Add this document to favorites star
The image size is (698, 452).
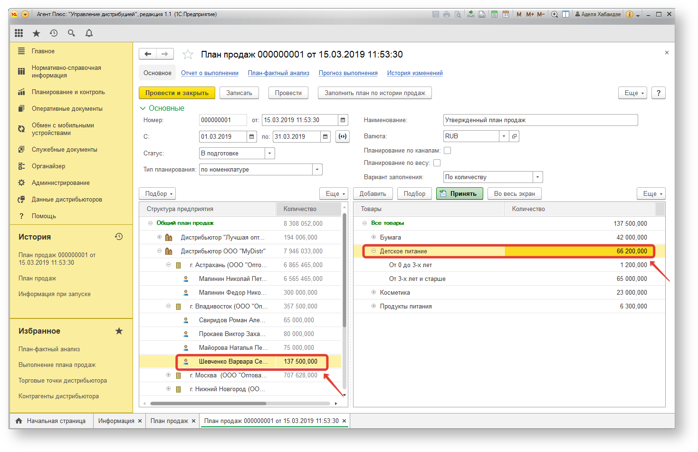(188, 54)
